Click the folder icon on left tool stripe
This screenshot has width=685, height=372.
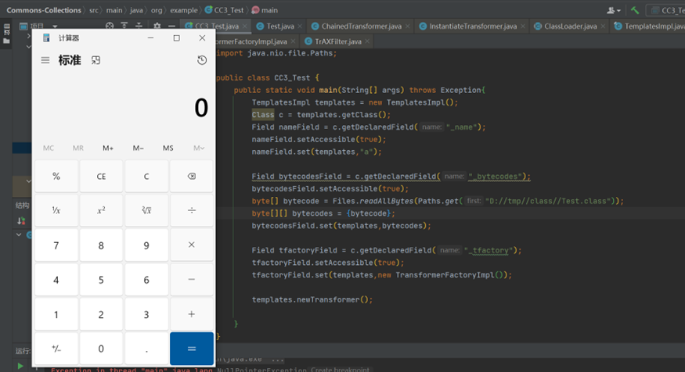6,41
